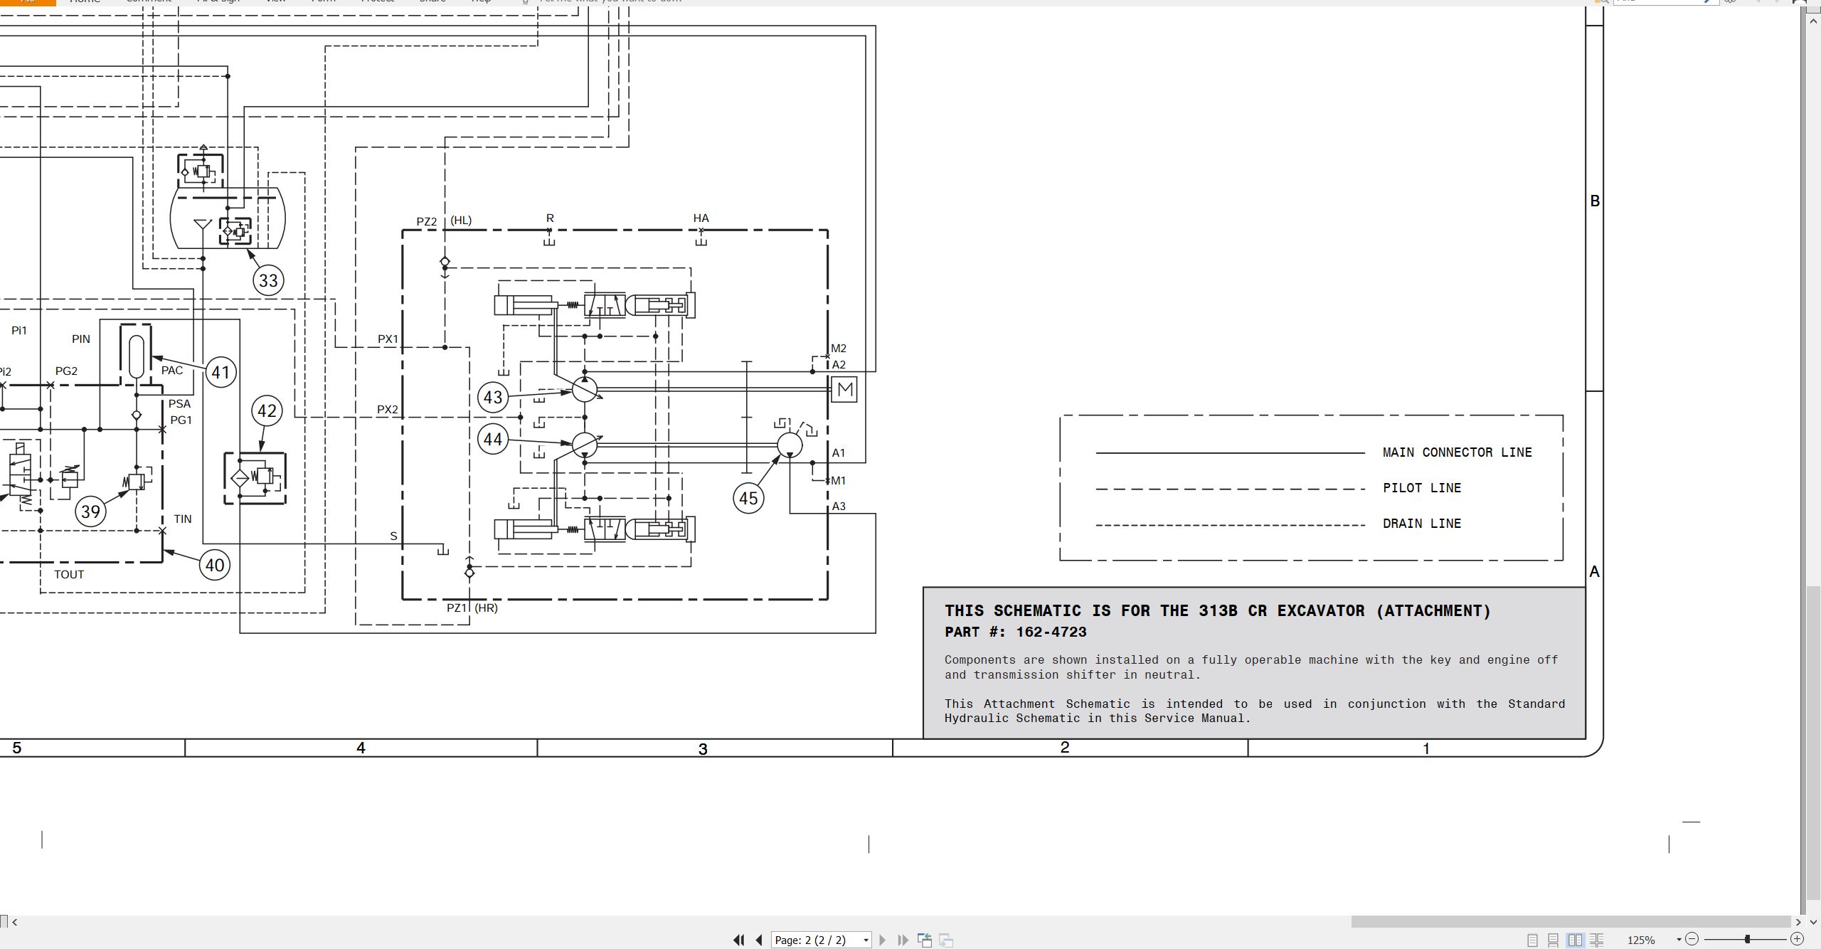The image size is (1821, 949).
Task: Click the zoom out minus icon
Action: (x=1692, y=939)
